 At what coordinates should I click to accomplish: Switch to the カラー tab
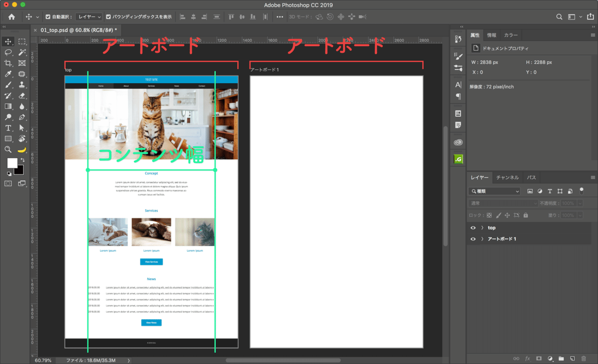511,35
